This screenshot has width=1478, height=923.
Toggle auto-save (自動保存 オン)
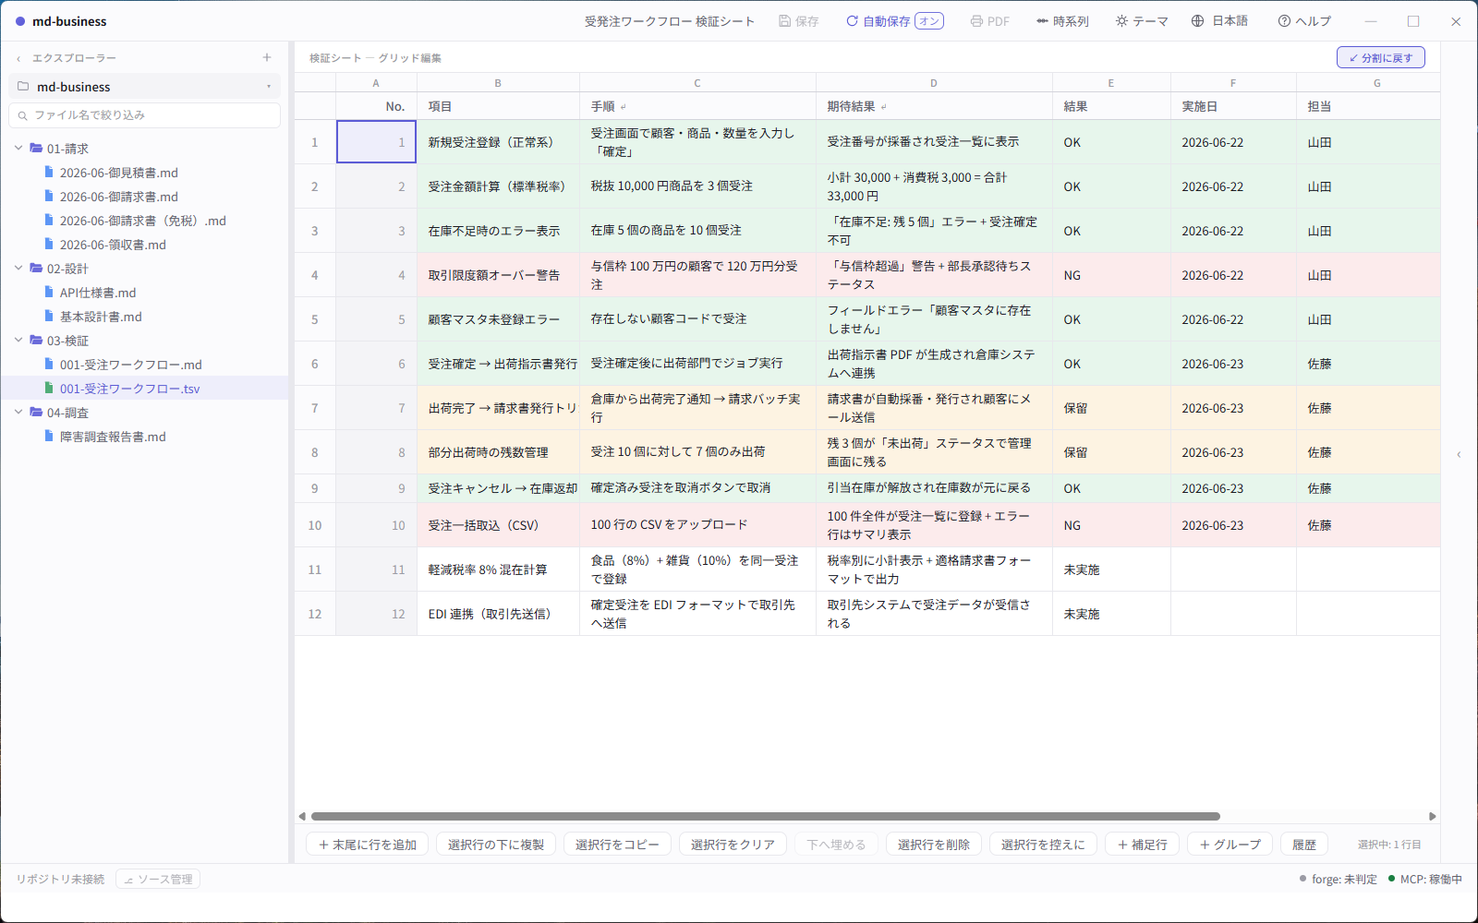point(894,21)
